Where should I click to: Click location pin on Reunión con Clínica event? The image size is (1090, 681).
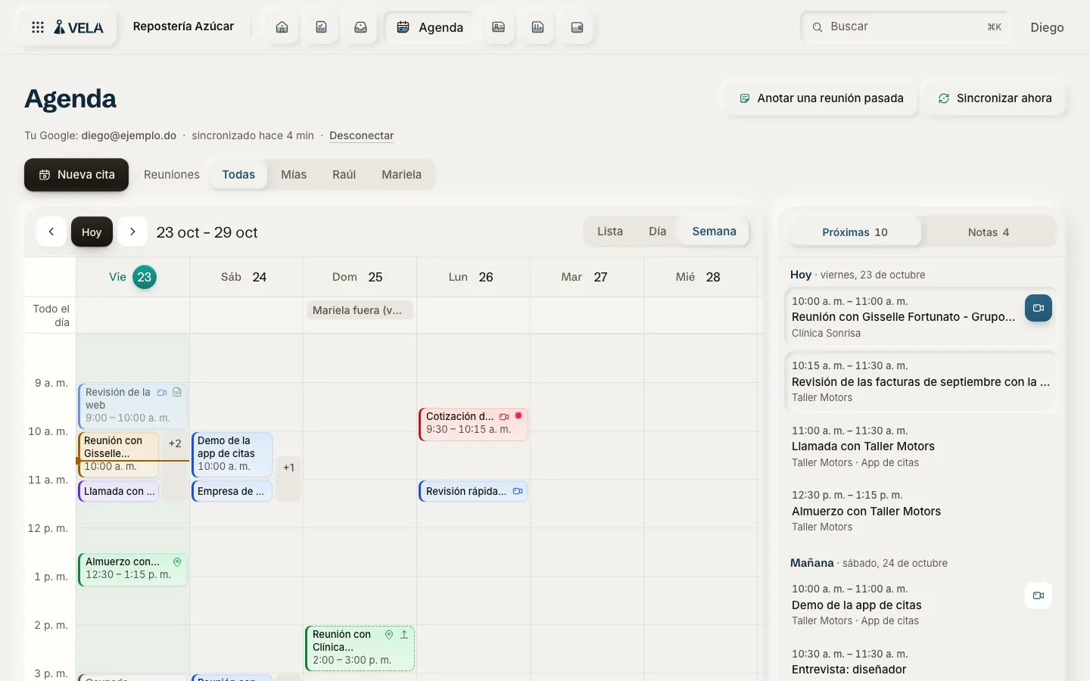(389, 635)
